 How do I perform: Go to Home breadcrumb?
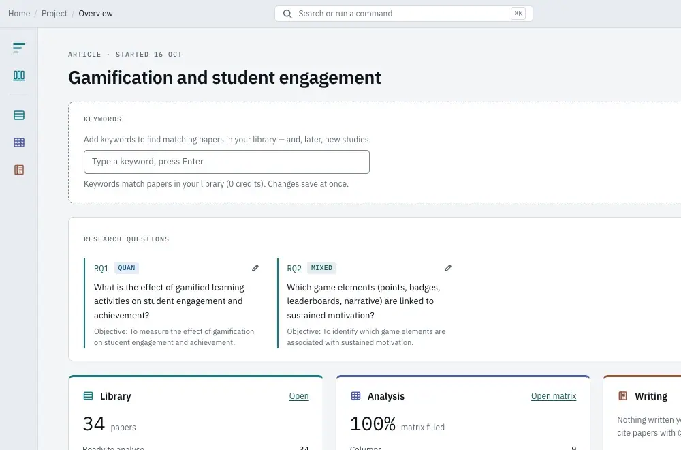pyautogui.click(x=19, y=14)
